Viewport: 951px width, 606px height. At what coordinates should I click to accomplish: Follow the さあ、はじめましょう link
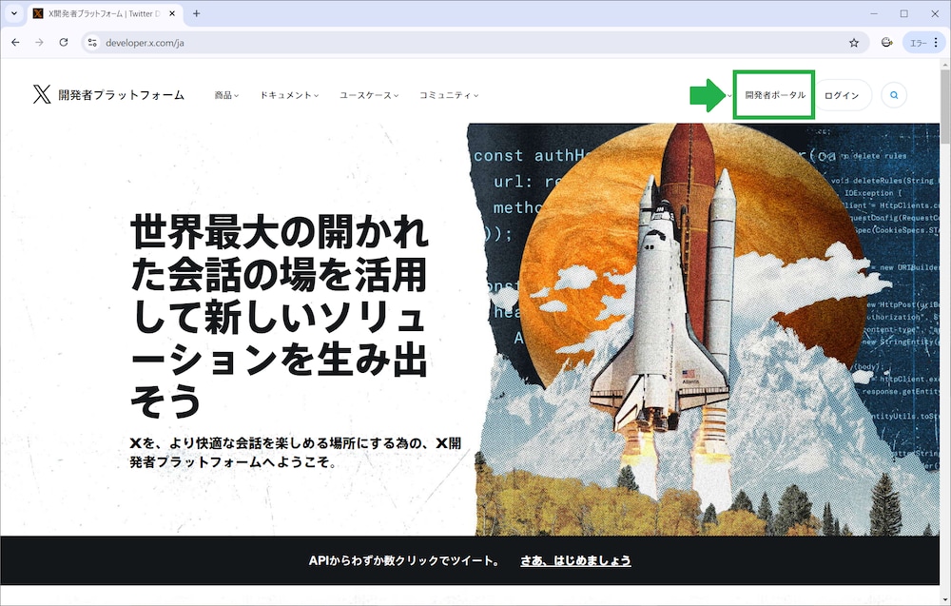(575, 560)
